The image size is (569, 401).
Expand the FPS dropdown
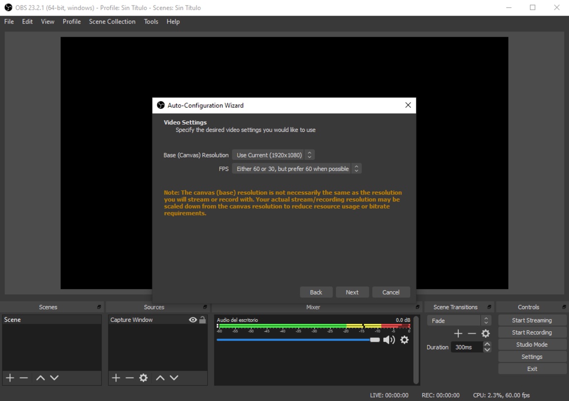point(297,169)
